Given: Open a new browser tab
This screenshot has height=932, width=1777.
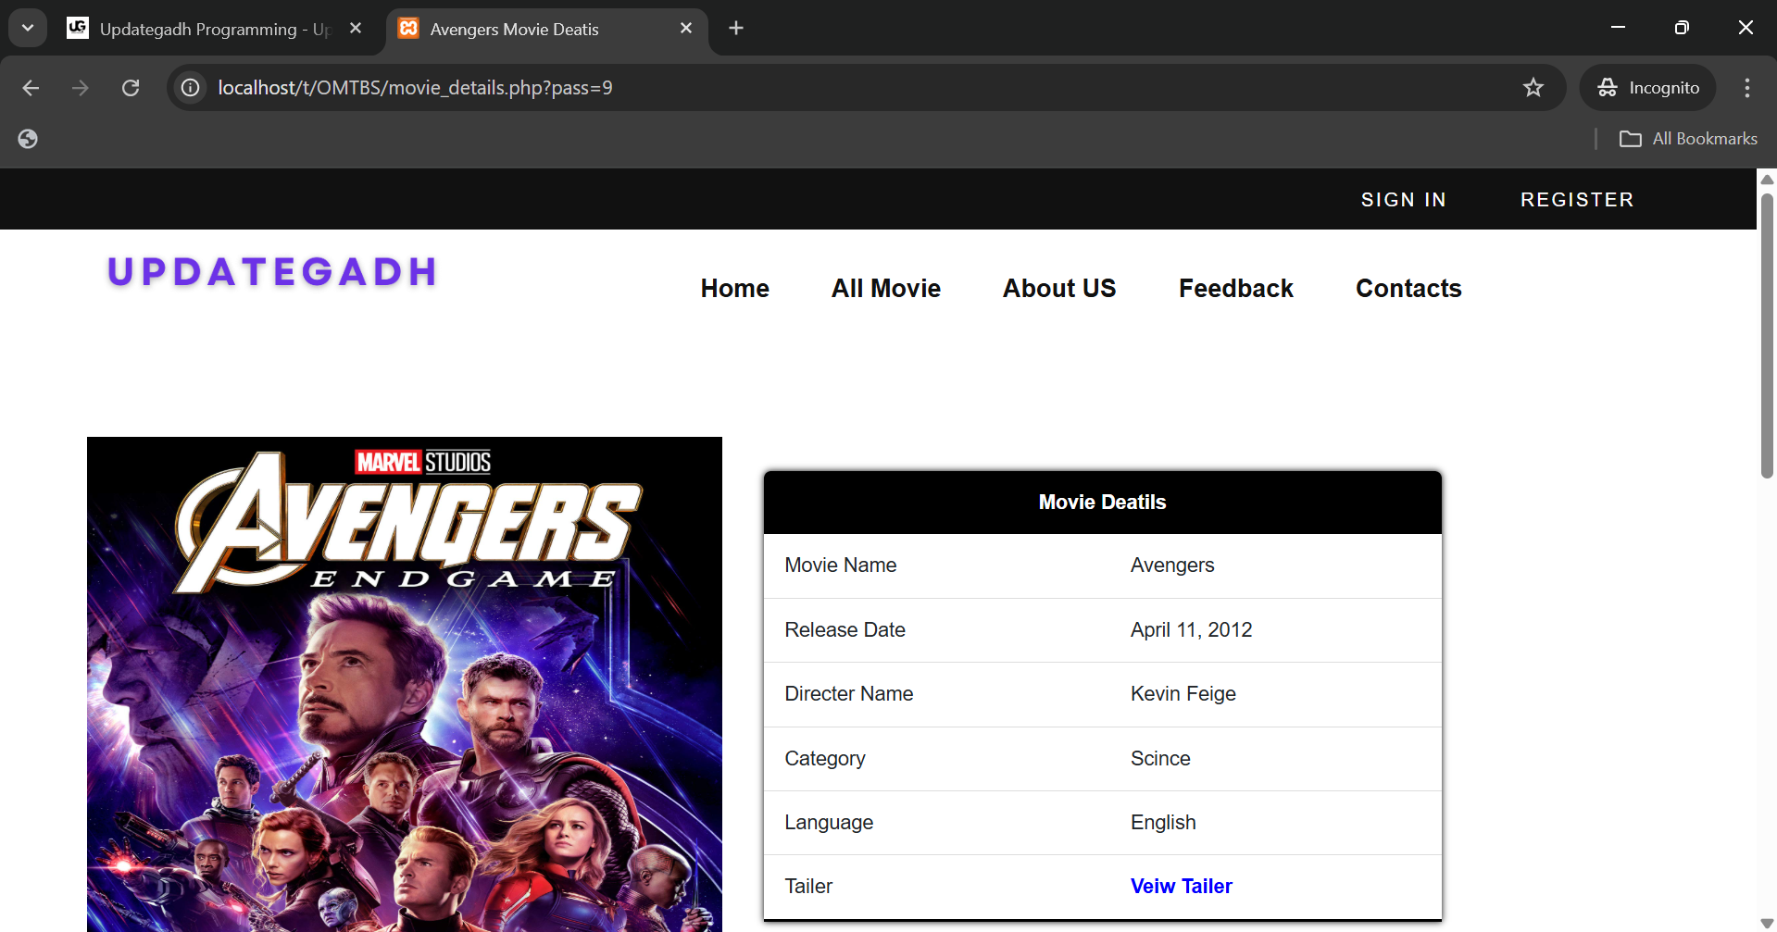Looking at the screenshot, I should click(736, 28).
